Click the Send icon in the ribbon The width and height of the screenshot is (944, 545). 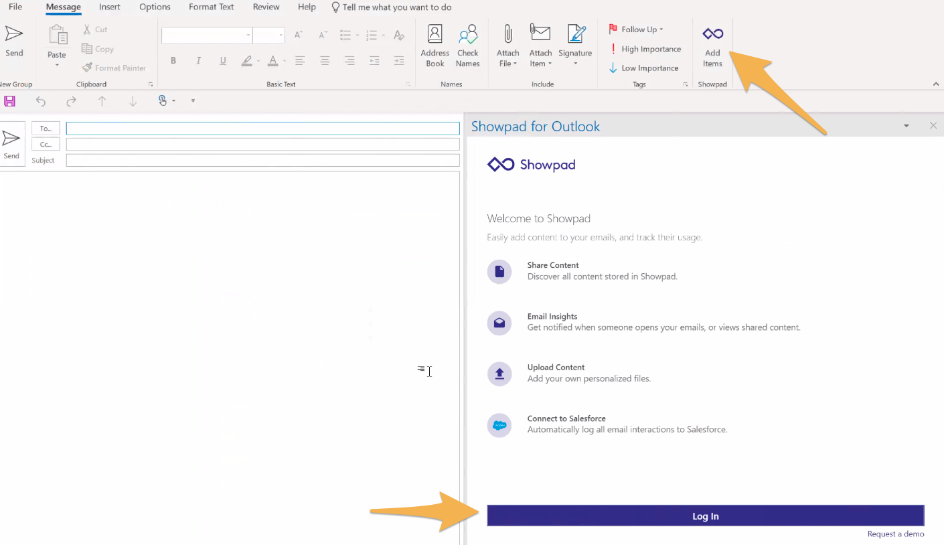pos(14,34)
